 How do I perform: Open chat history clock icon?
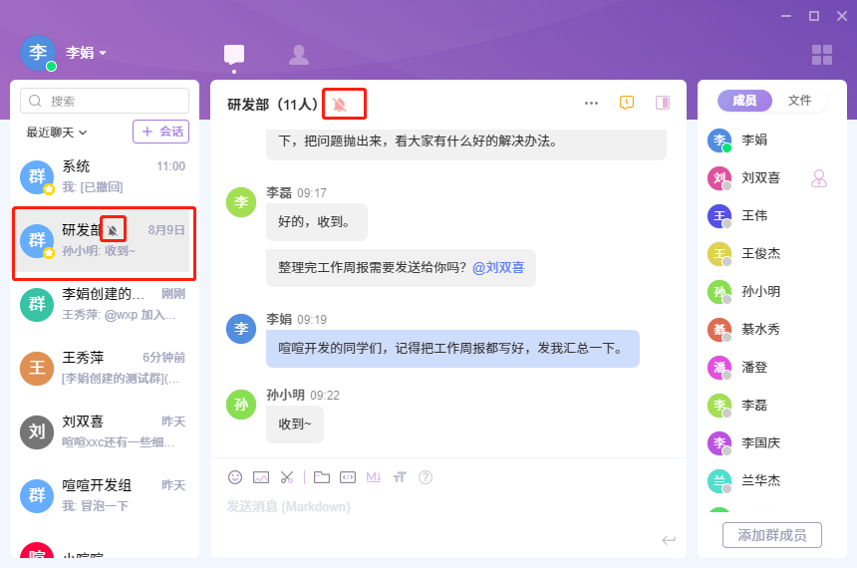click(627, 103)
